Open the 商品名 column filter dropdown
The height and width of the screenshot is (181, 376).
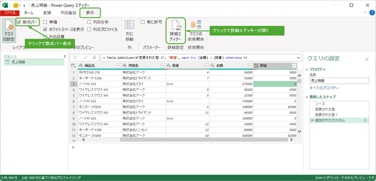[119, 66]
